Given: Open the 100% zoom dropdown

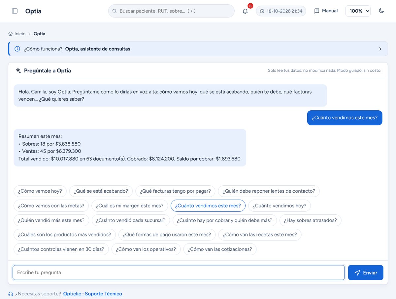Looking at the screenshot, I should (358, 11).
